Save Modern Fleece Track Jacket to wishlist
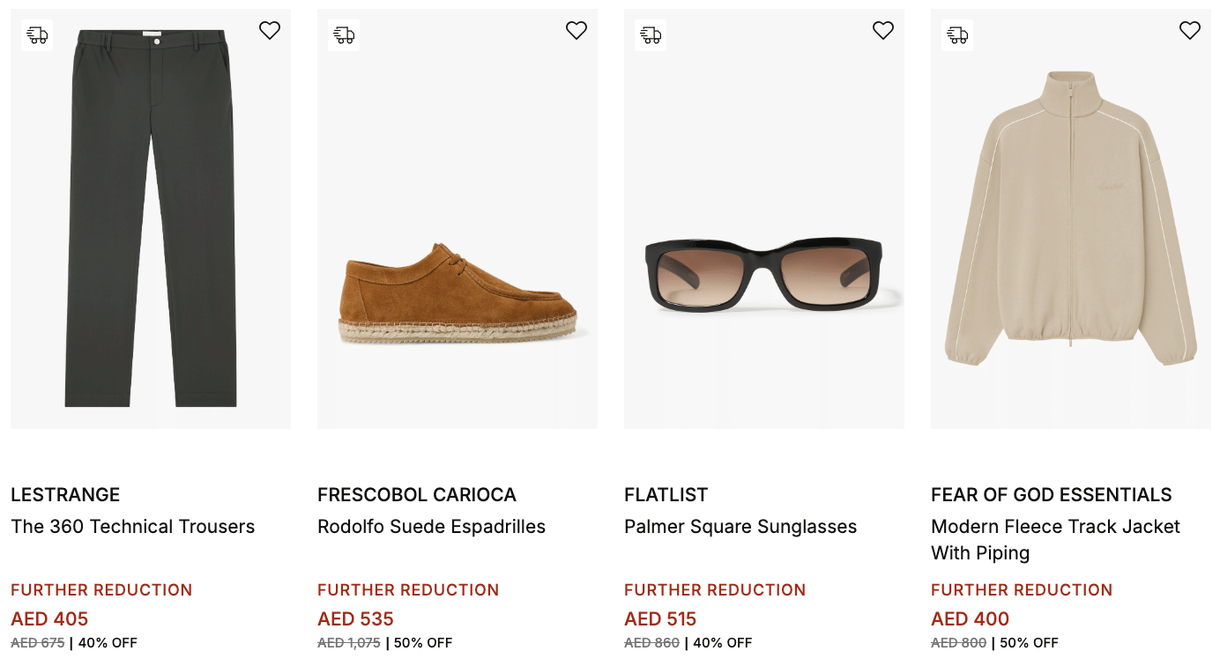1220x666 pixels. tap(1190, 31)
